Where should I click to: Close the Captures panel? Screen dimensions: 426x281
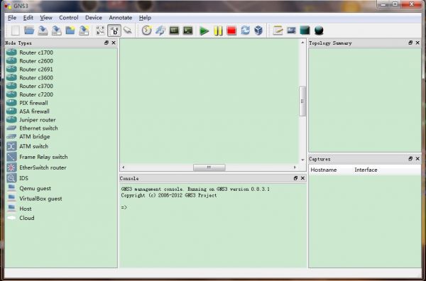[417, 159]
